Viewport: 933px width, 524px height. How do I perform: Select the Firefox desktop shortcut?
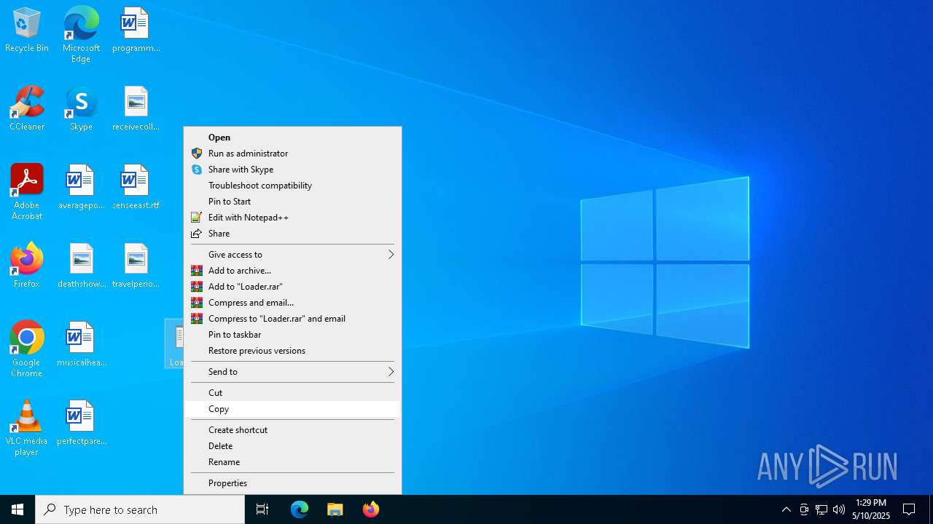(27, 266)
